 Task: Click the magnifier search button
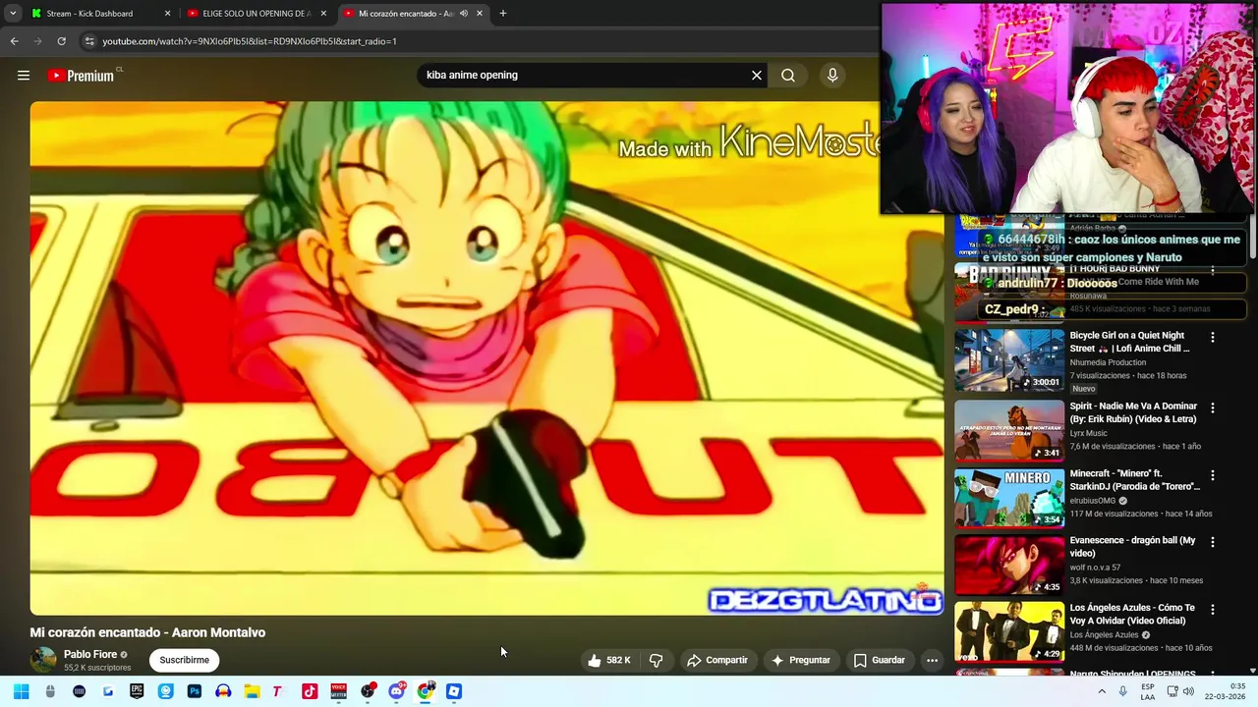click(788, 76)
